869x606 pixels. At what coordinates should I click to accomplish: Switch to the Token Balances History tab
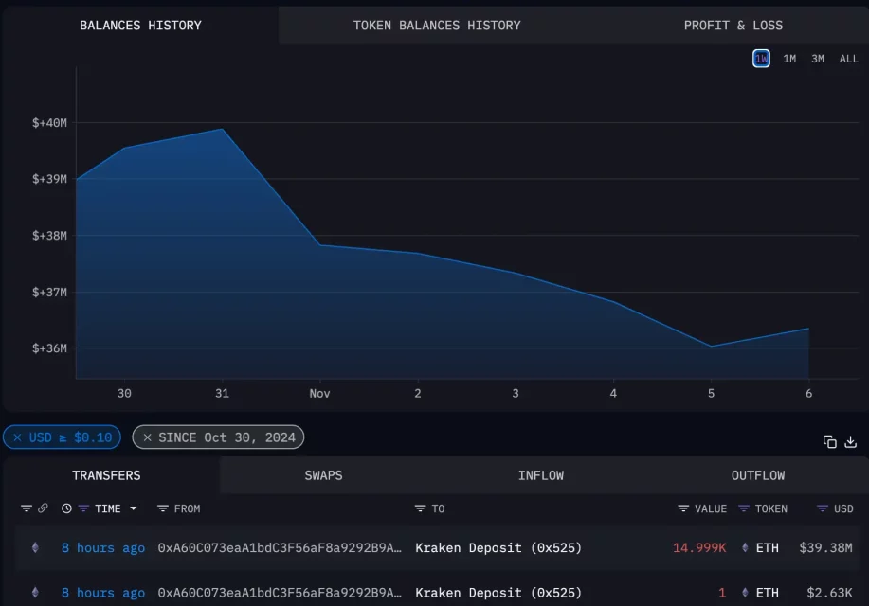click(437, 25)
